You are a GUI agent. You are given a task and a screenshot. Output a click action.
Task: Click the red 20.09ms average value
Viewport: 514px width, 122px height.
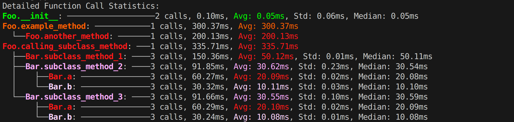[273, 77]
